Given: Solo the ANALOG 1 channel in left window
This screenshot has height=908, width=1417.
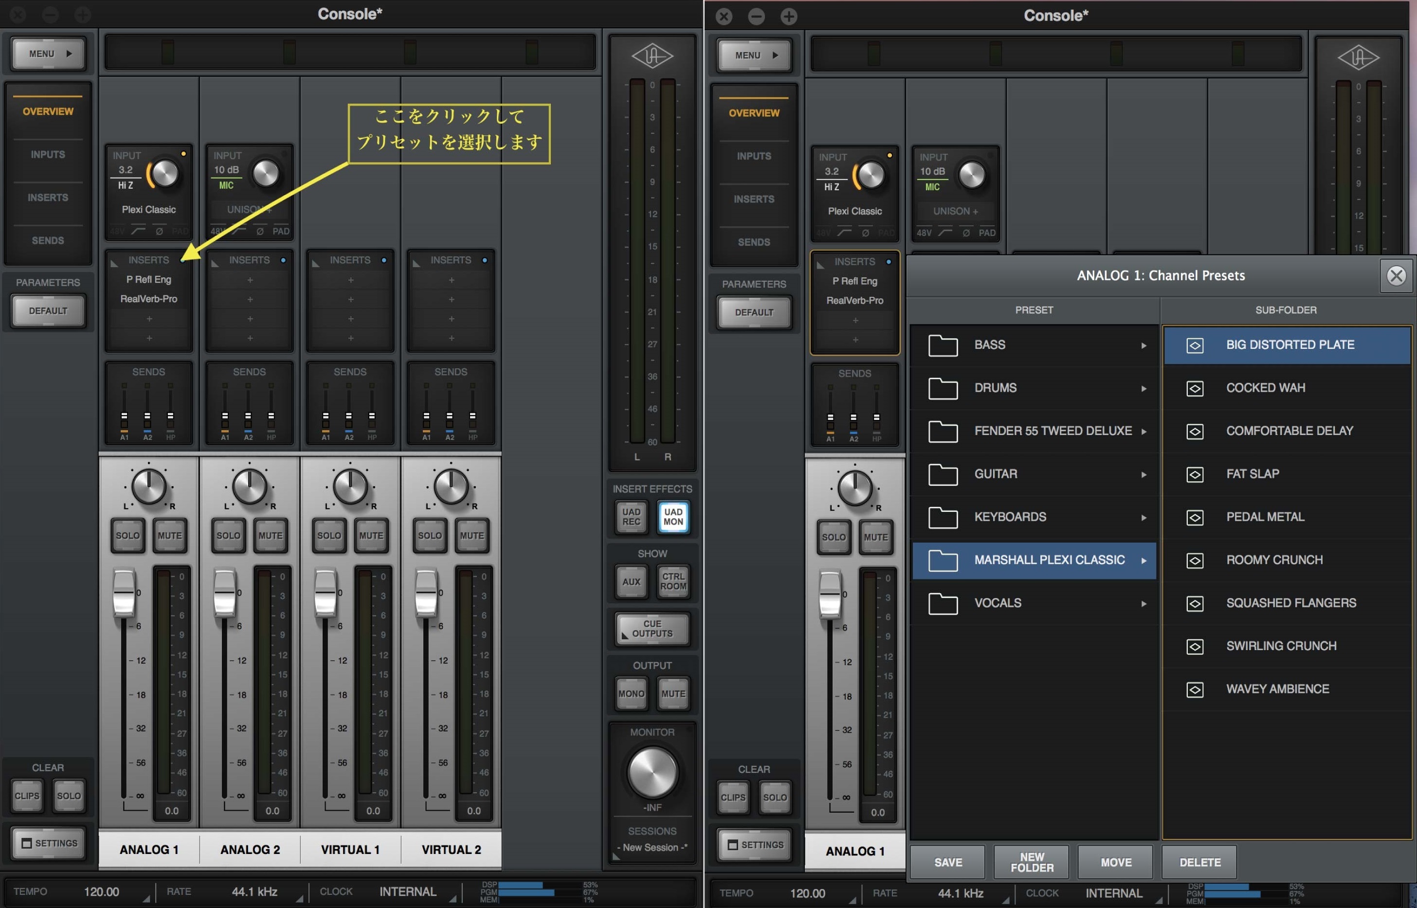Looking at the screenshot, I should 127,535.
